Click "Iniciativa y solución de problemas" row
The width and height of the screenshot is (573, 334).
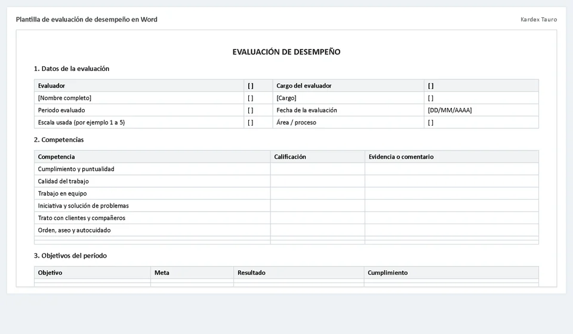tap(286, 206)
